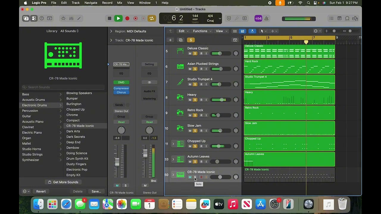Open the Functions dropdown menu
This screenshot has width=381, height=214.
point(202,31)
